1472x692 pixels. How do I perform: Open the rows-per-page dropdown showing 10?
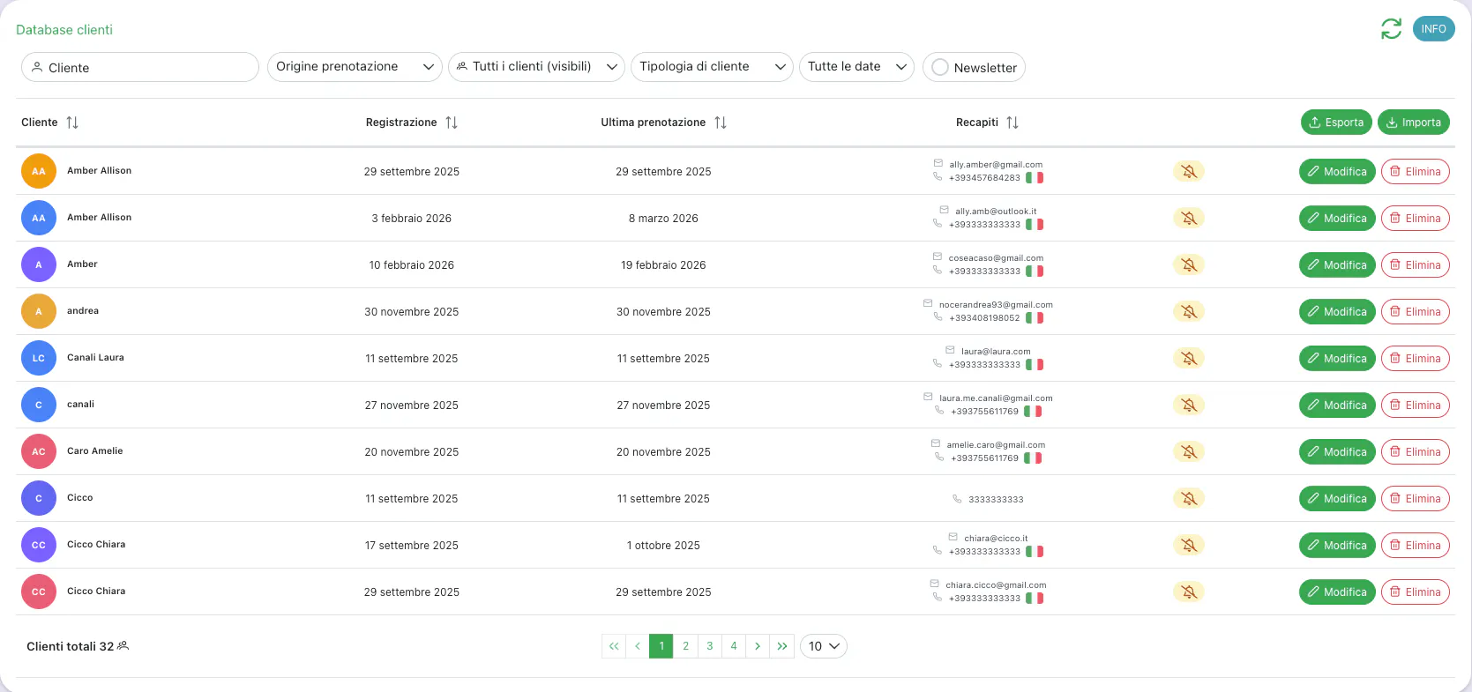(x=824, y=646)
